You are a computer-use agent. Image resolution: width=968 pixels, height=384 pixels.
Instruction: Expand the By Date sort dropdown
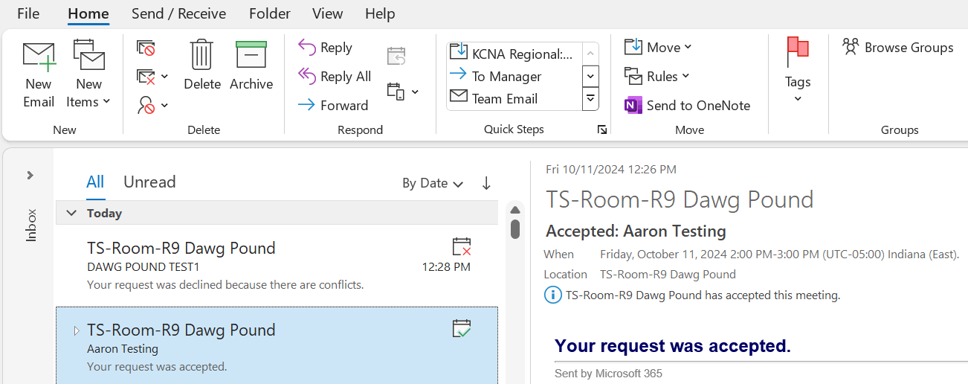tap(433, 183)
